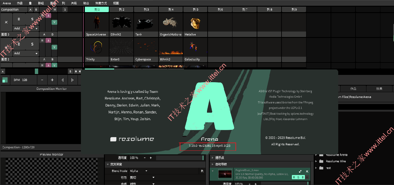Toggle the purple A button on 图层 2

(x=48, y=41)
